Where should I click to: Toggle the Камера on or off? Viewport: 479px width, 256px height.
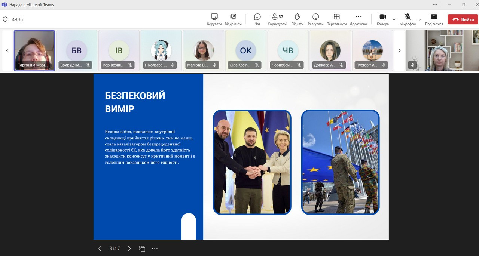(383, 19)
